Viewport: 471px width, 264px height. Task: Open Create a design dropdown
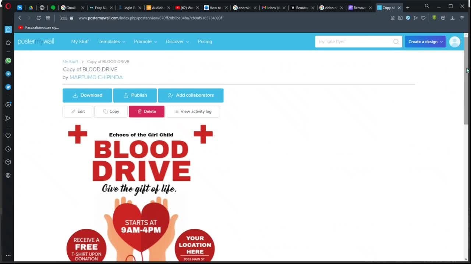point(425,42)
